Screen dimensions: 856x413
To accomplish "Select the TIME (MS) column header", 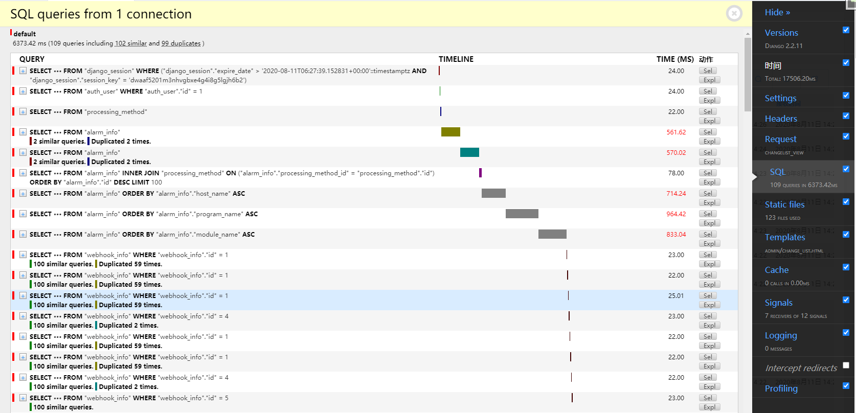I will tap(675, 59).
